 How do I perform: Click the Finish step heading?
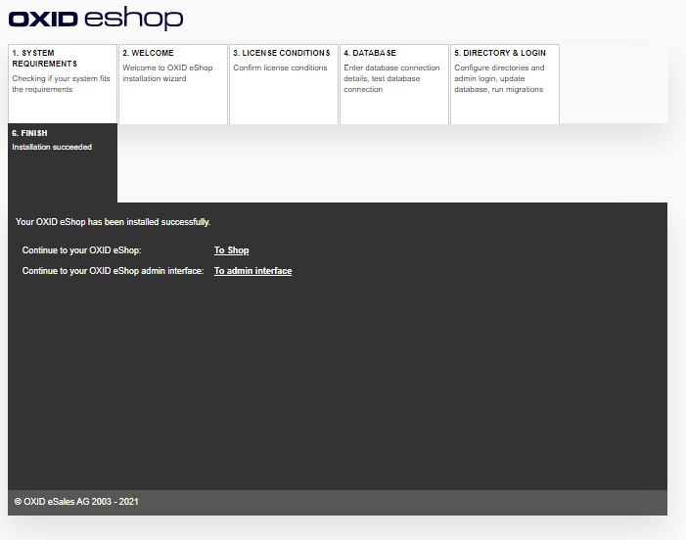29,133
